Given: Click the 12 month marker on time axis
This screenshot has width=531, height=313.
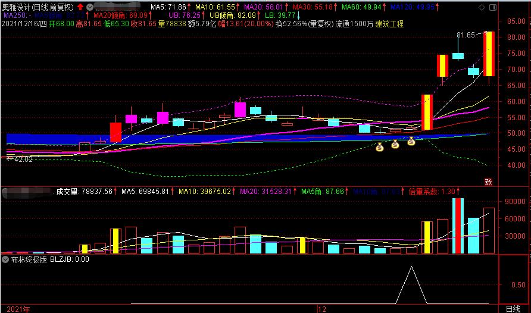Looking at the screenshot, I should click(322, 309).
